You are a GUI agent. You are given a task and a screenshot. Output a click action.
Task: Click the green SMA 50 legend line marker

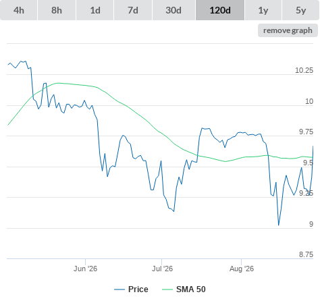coord(167,289)
